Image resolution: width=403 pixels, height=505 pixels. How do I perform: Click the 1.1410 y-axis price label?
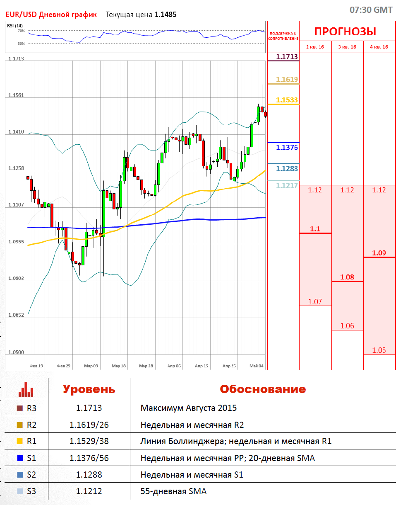(16, 132)
